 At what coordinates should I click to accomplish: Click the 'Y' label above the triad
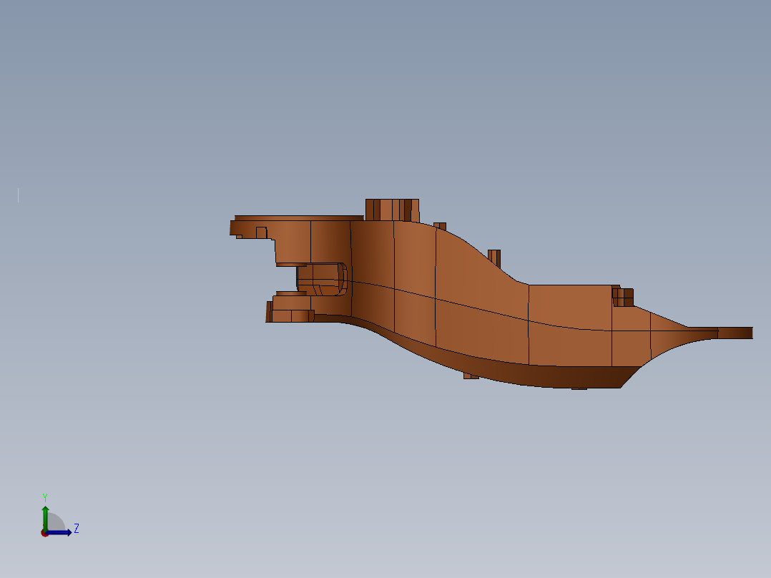(45, 497)
